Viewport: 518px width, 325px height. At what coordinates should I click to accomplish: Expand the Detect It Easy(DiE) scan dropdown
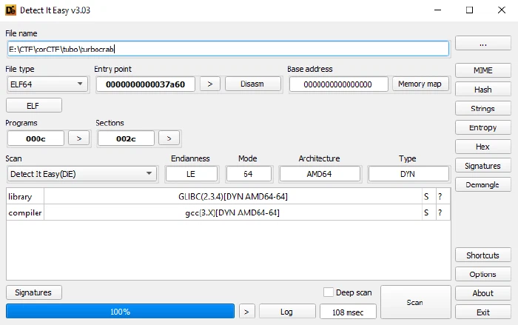pos(83,174)
